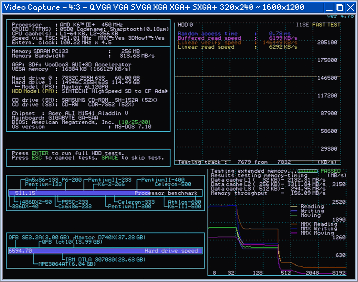Screen dimensions: 358x282
Task: Select the 'Random access time' result line
Action: pos(234,34)
